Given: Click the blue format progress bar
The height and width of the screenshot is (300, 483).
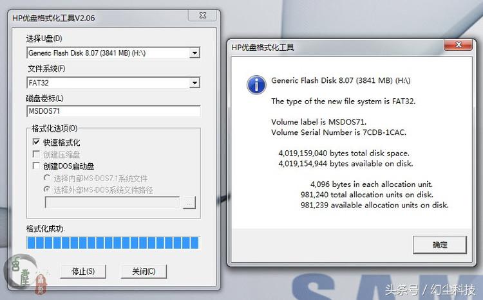Looking at the screenshot, I should coord(113,243).
